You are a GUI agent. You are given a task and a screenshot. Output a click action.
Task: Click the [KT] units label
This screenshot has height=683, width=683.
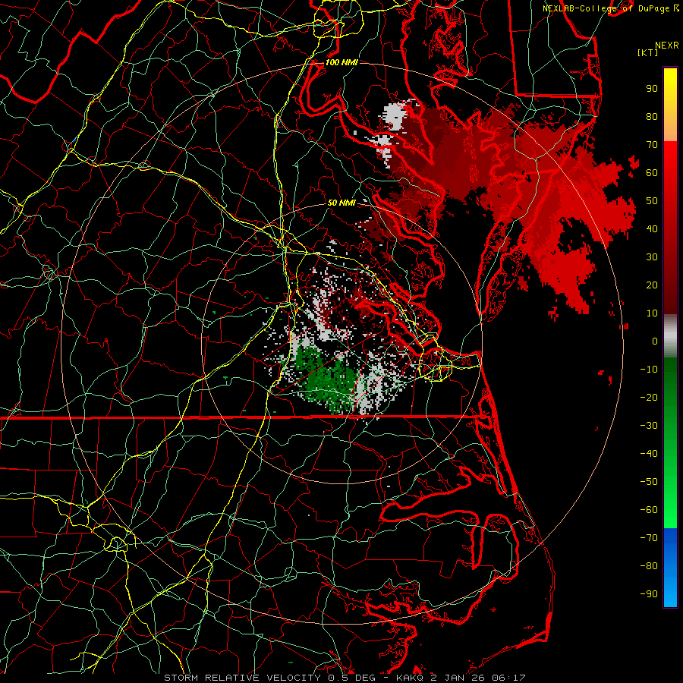click(x=648, y=52)
